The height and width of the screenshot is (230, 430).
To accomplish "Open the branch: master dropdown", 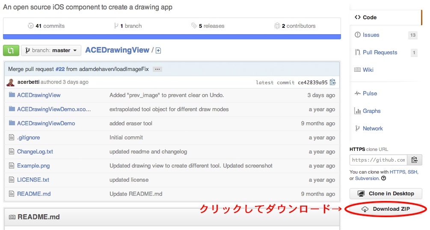I will coord(51,50).
